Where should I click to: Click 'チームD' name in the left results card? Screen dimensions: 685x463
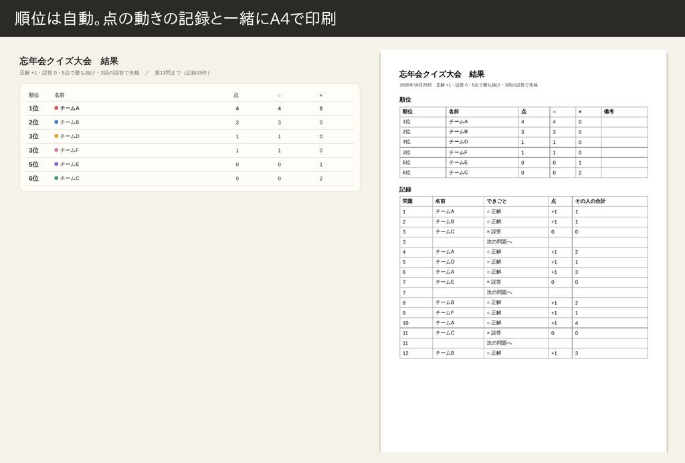[70, 136]
